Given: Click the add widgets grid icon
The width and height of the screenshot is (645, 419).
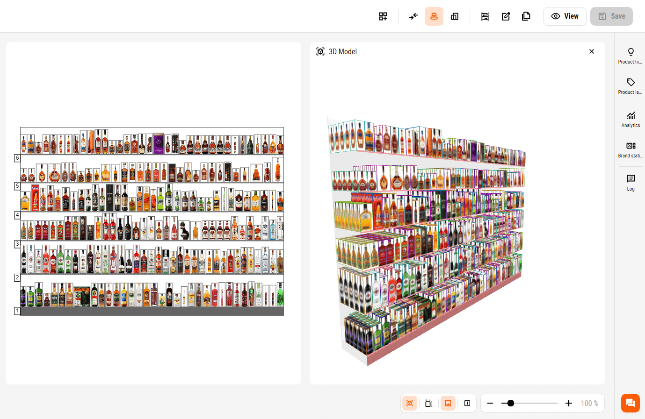Looking at the screenshot, I should [383, 16].
